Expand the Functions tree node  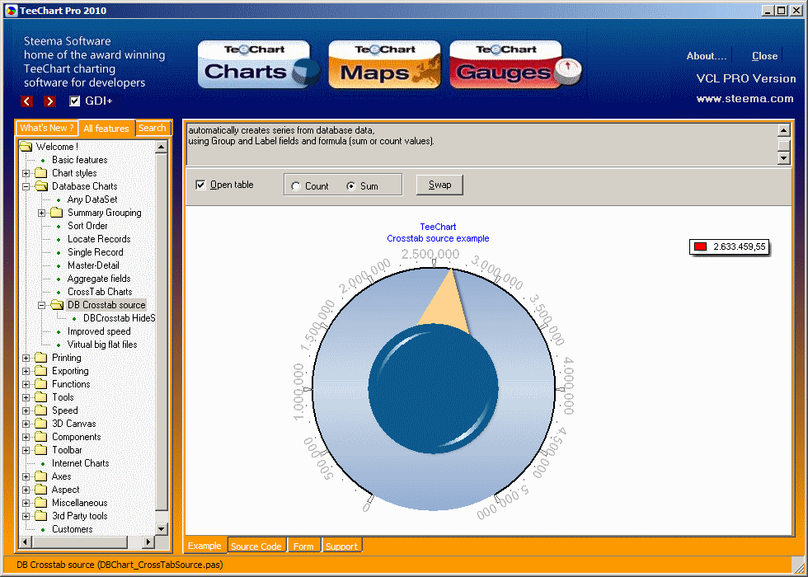[x=26, y=384]
